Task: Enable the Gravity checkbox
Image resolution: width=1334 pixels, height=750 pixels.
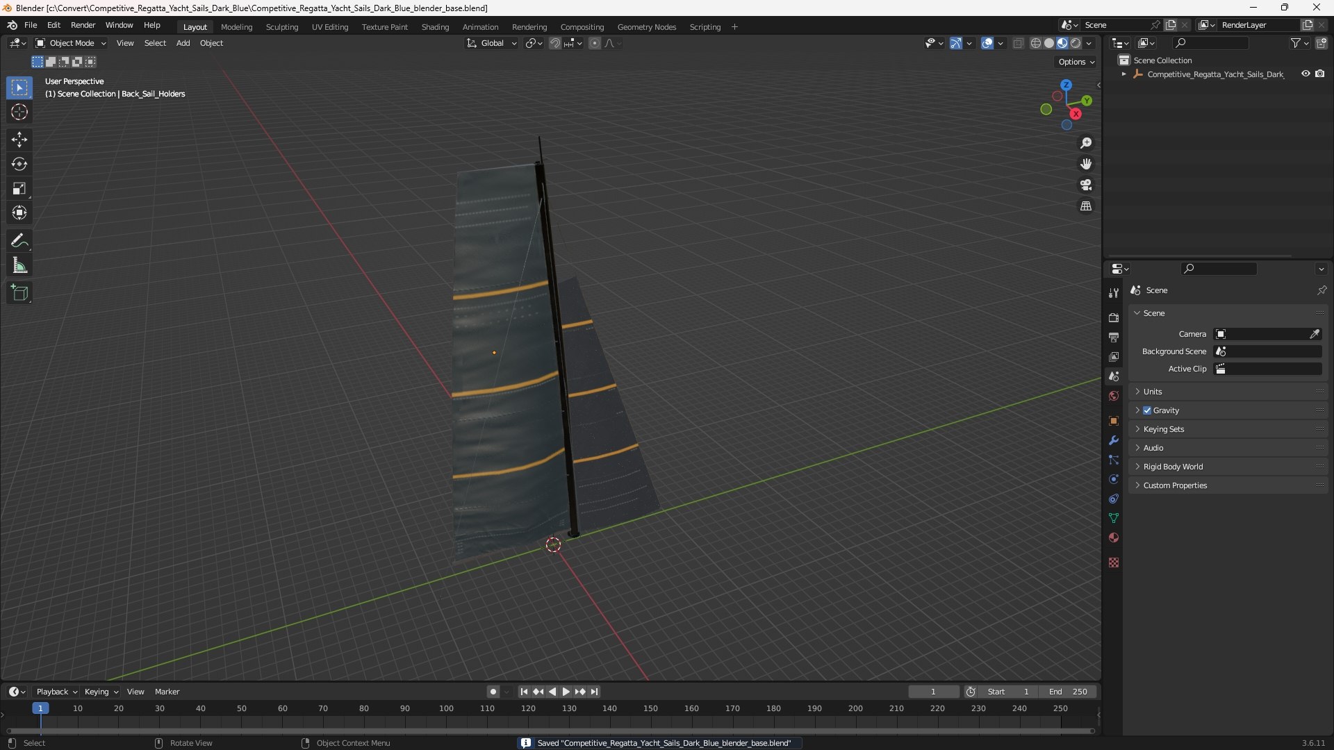Action: pos(1147,410)
